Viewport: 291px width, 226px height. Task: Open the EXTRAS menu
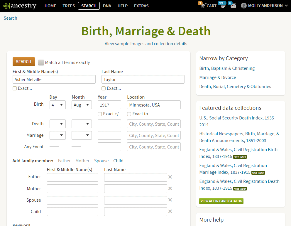[x=141, y=6]
